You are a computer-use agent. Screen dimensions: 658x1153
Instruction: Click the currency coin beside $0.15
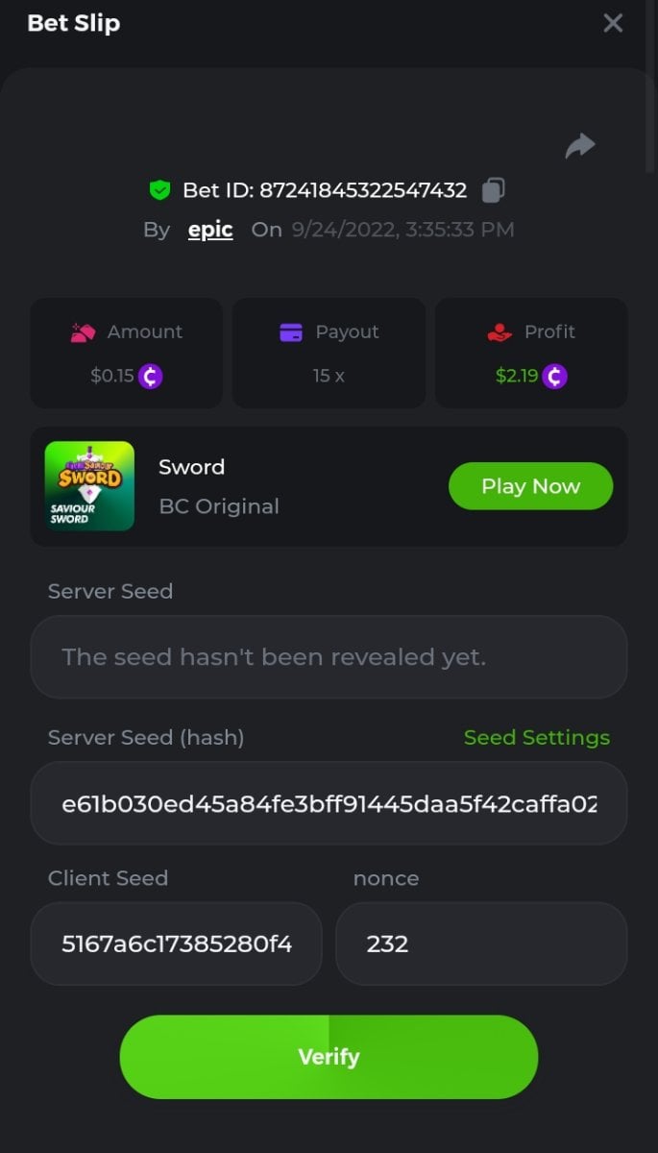(150, 376)
